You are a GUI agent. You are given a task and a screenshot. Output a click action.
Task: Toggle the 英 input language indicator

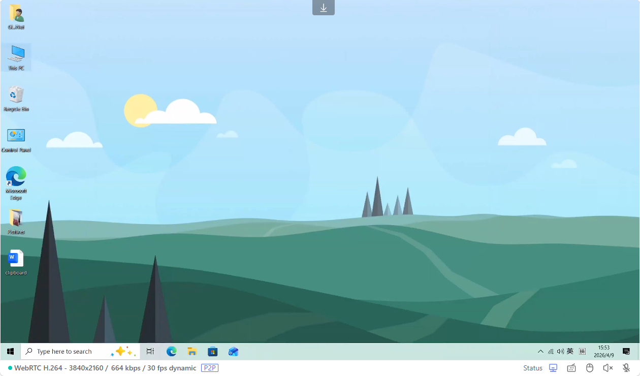pos(570,352)
